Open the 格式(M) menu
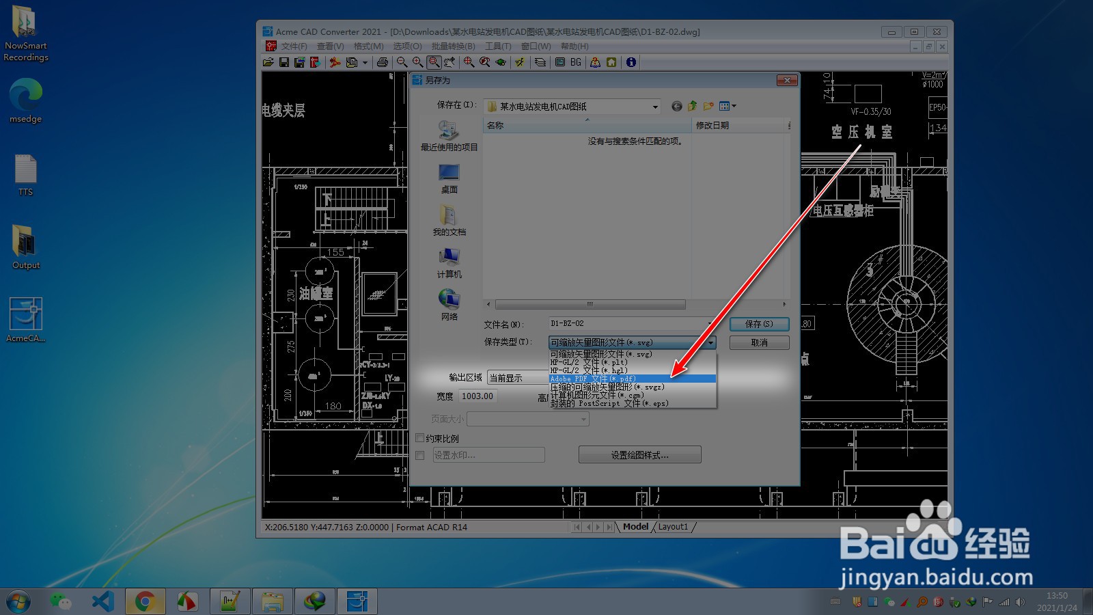This screenshot has width=1093, height=615. pos(369,46)
